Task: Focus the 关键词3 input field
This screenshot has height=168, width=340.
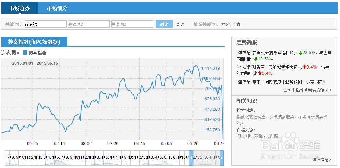Action: pyautogui.click(x=132, y=24)
